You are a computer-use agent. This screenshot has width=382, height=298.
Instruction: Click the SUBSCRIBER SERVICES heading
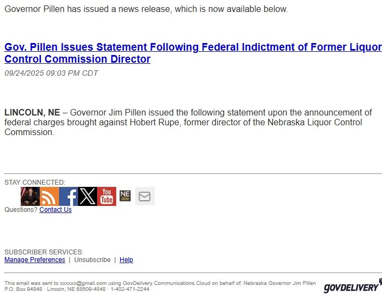tap(44, 252)
